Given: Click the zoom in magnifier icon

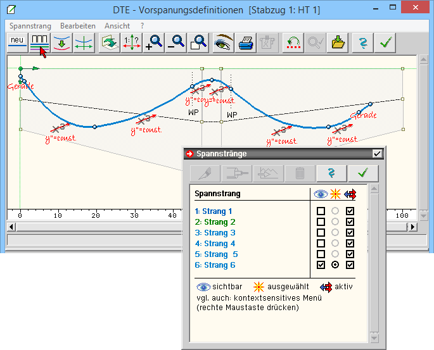Looking at the screenshot, I should [x=154, y=42].
